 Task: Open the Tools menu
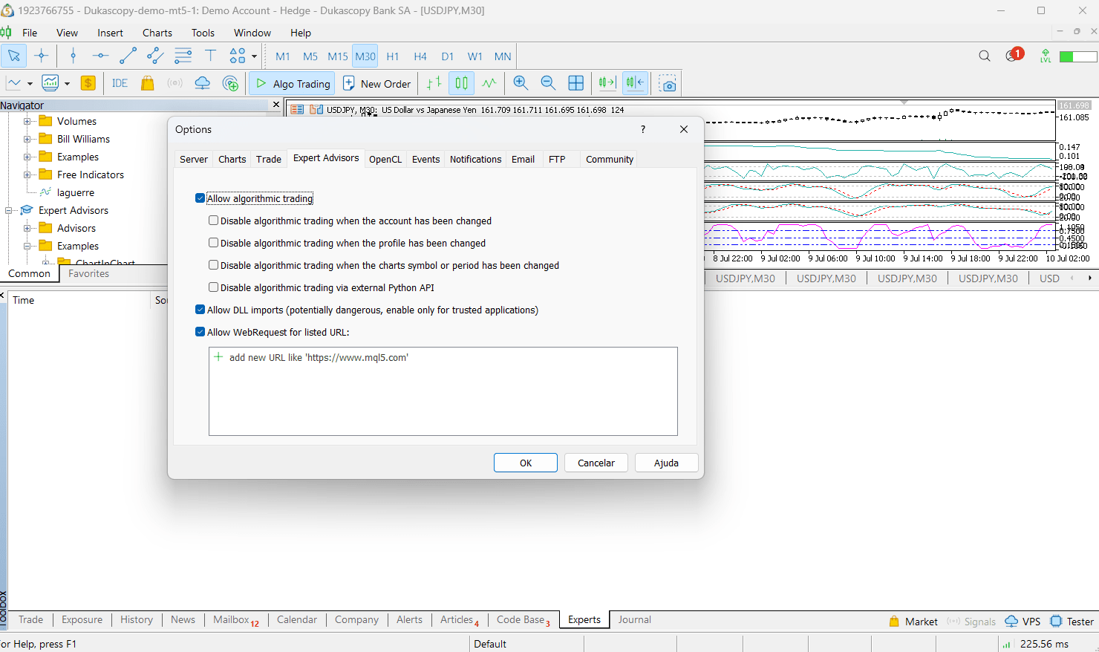click(x=203, y=33)
